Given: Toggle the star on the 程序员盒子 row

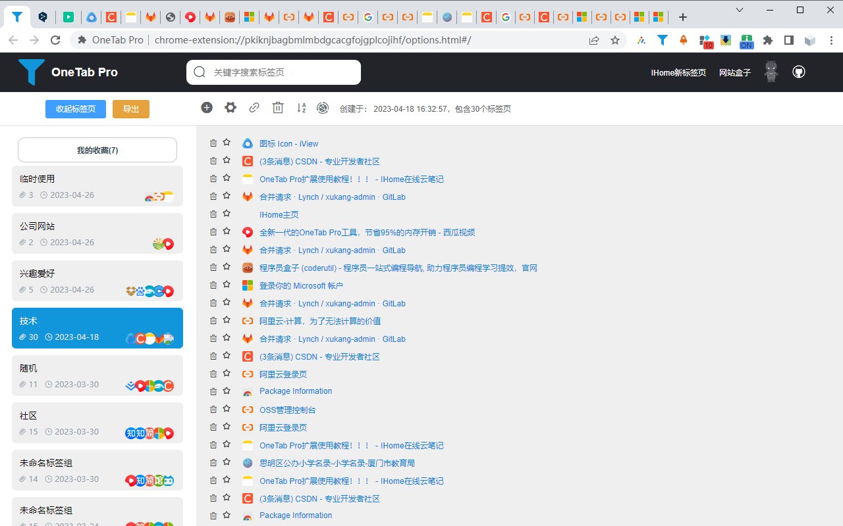Looking at the screenshot, I should coord(227,266).
